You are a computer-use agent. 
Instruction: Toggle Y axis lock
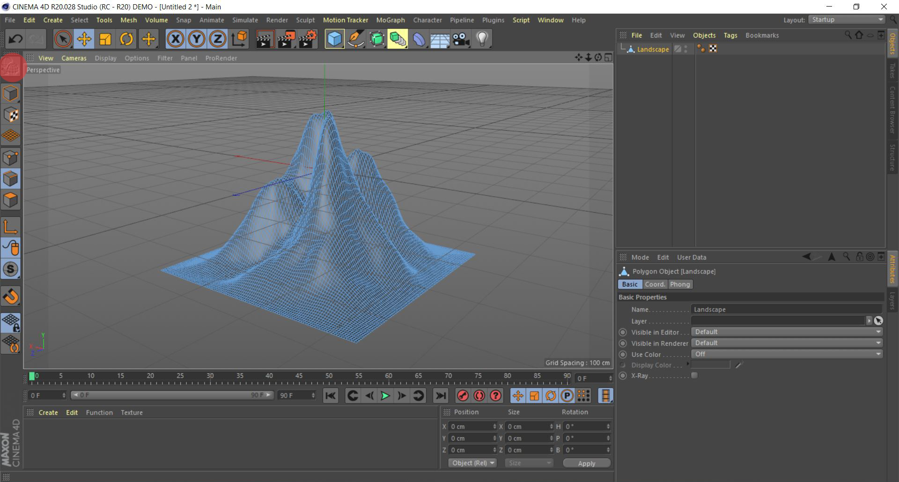pyautogui.click(x=197, y=39)
